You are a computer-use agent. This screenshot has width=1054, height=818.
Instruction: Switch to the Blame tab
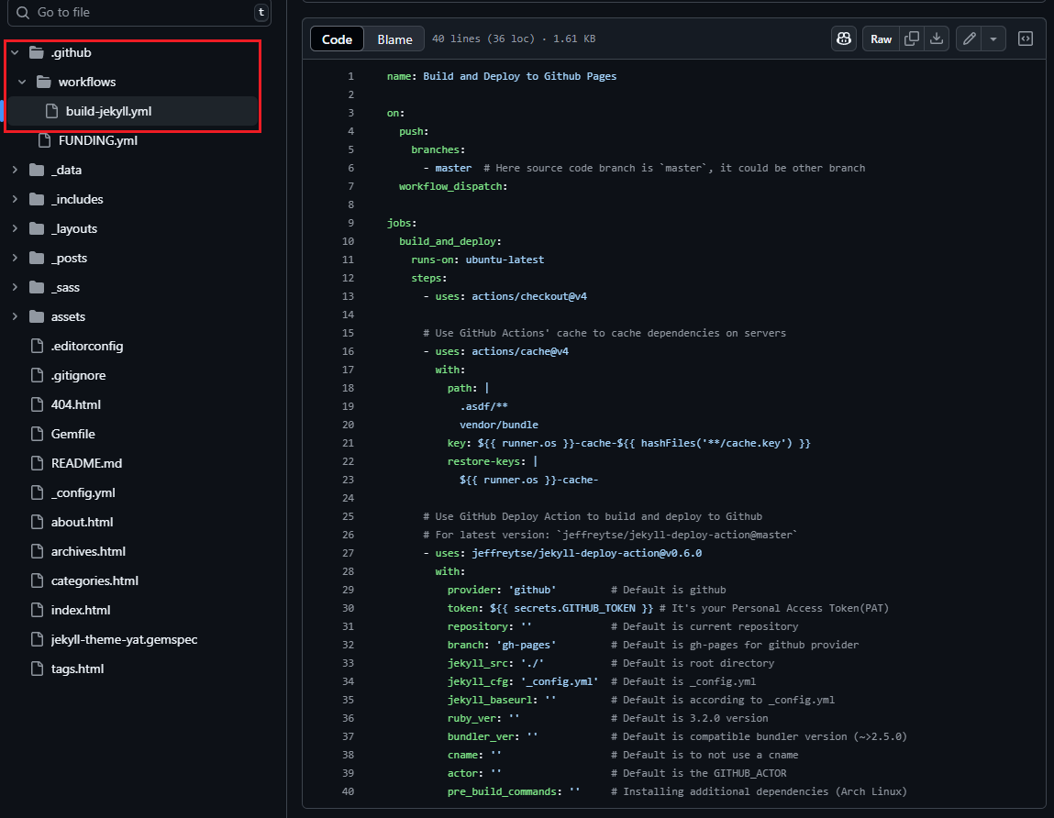(x=394, y=39)
